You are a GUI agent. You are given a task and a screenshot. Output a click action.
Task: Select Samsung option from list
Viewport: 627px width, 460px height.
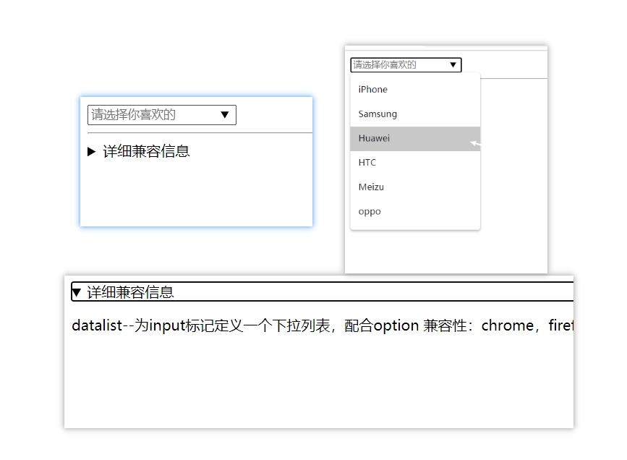pyautogui.click(x=415, y=114)
